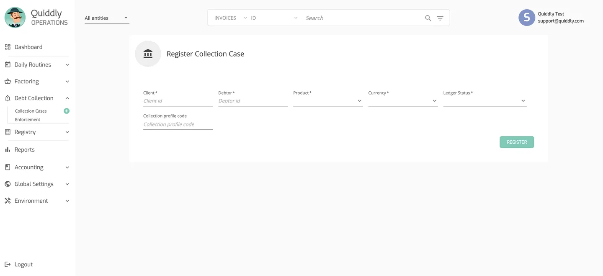Click the Quiddly Test user name

pyautogui.click(x=551, y=14)
